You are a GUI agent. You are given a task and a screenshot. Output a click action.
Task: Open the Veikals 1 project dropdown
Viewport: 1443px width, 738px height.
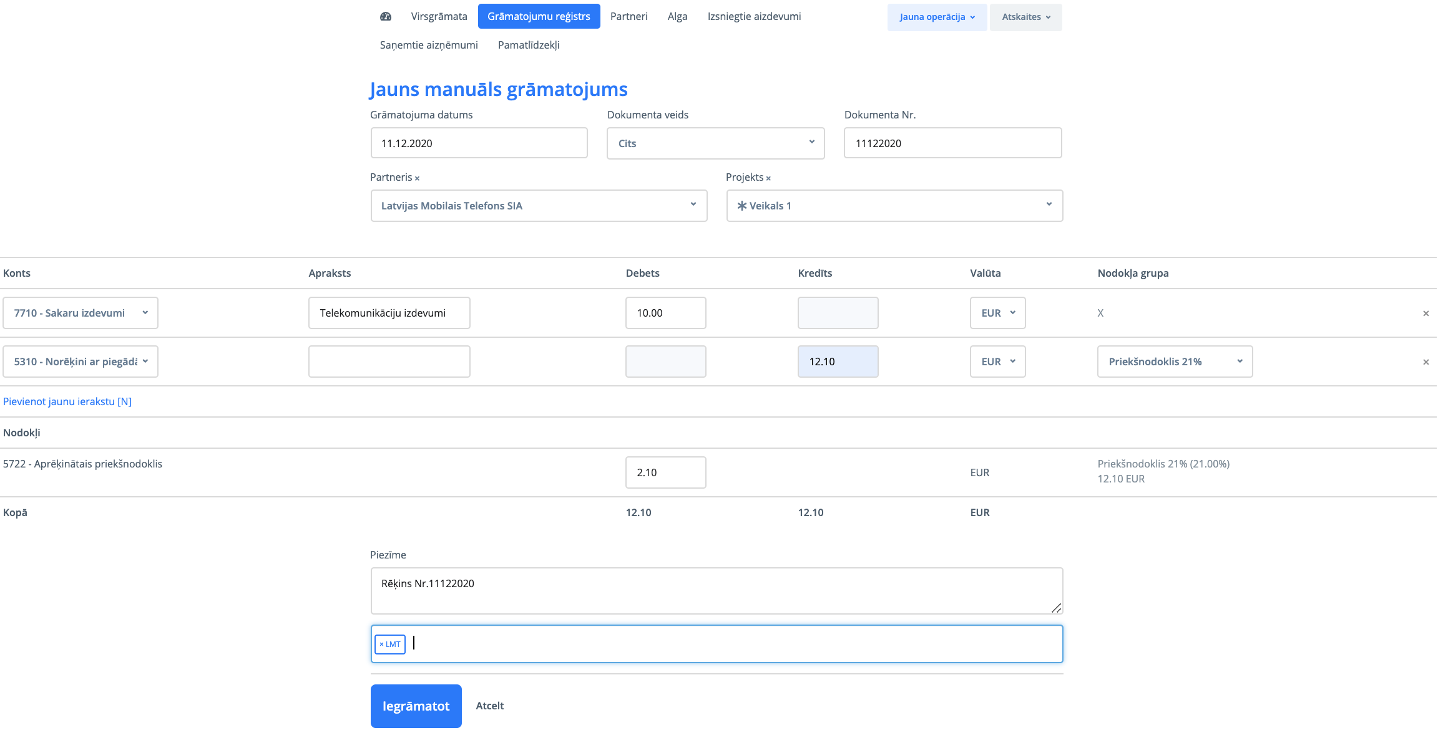tap(894, 206)
